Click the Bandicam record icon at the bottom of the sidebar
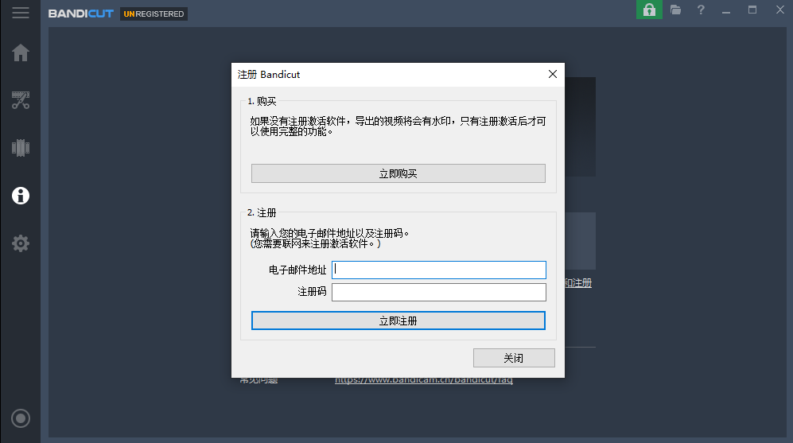793x443 pixels. 20,418
